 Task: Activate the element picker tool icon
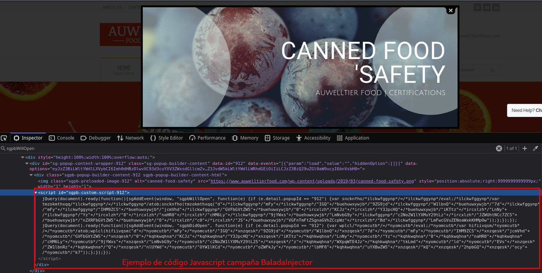coord(4,138)
